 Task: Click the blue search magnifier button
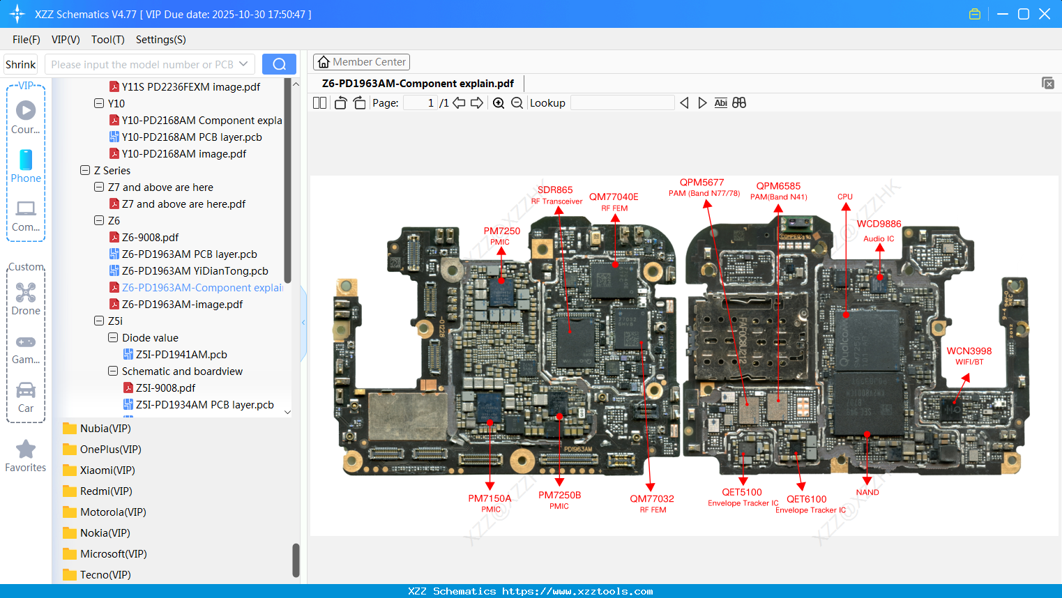tap(279, 63)
